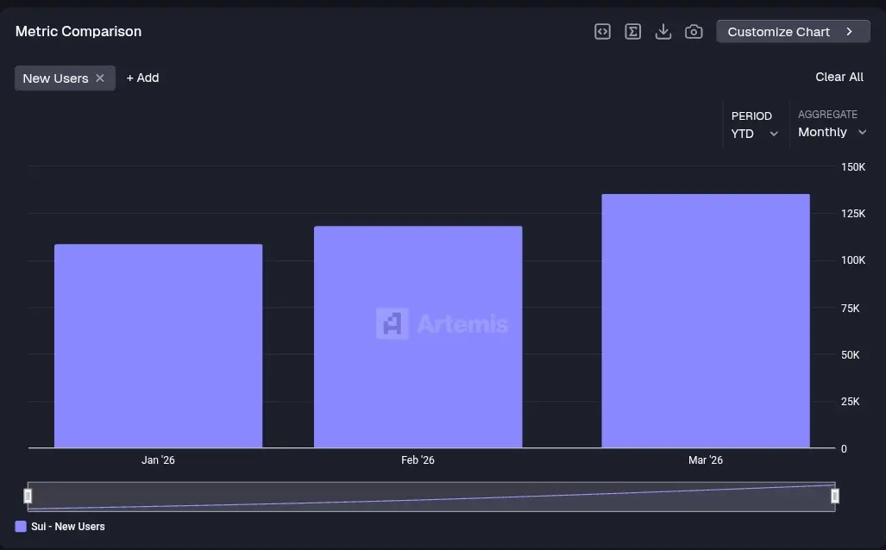Click the right range slider handle
This screenshot has width=886, height=550.
(x=834, y=496)
